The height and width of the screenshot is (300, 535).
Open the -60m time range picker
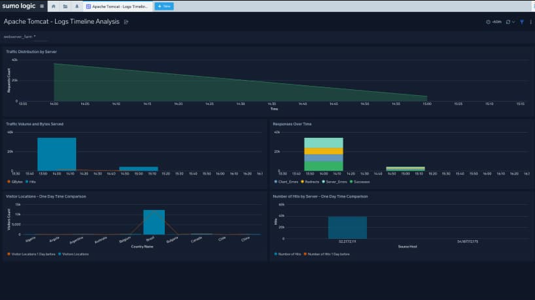(x=494, y=22)
